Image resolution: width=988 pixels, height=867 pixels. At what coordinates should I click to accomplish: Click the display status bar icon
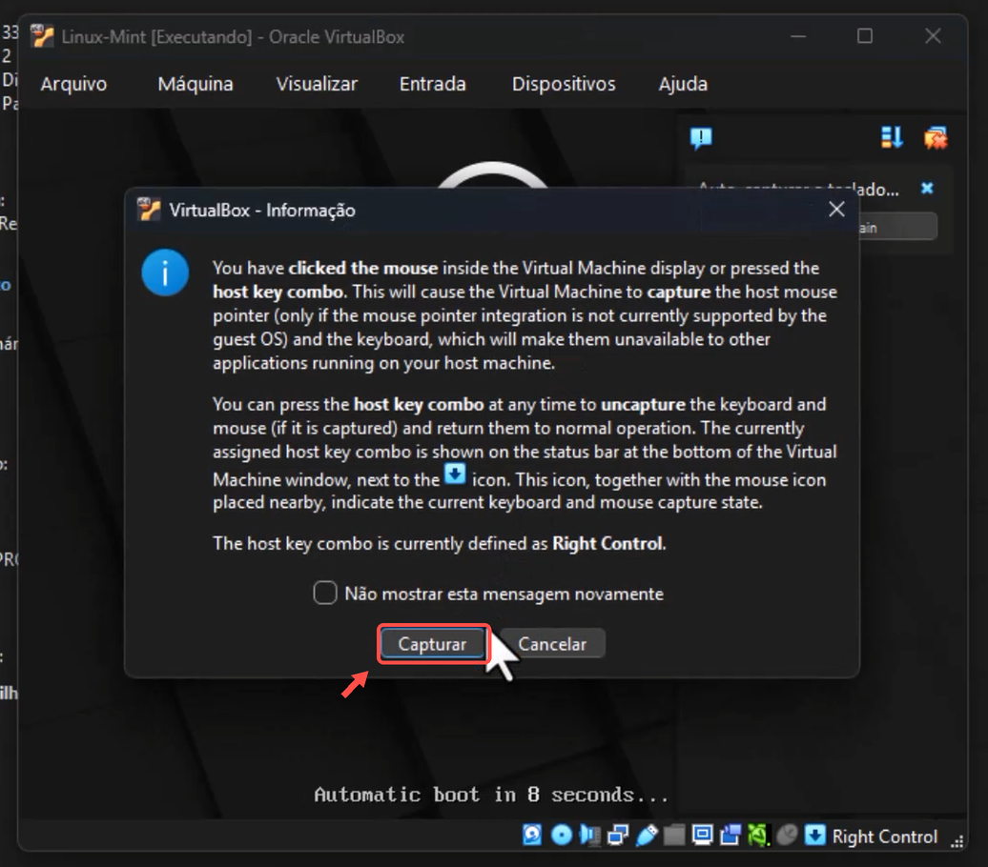702,835
